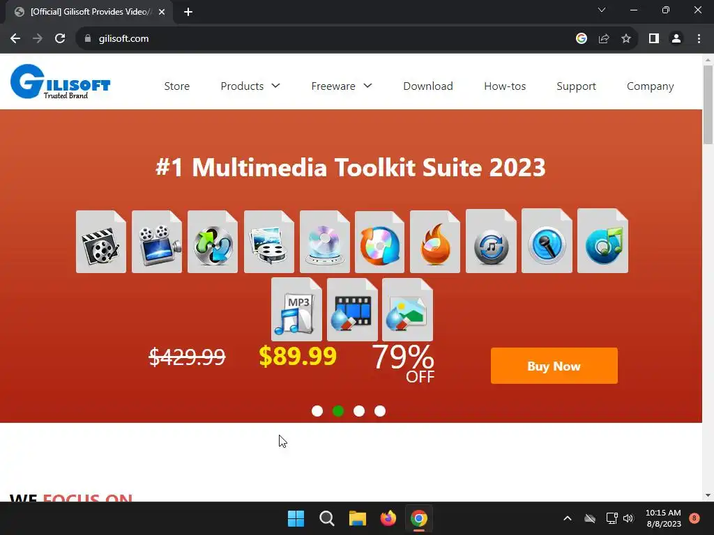Select the green active carousel dot
This screenshot has width=714, height=535.
point(338,411)
